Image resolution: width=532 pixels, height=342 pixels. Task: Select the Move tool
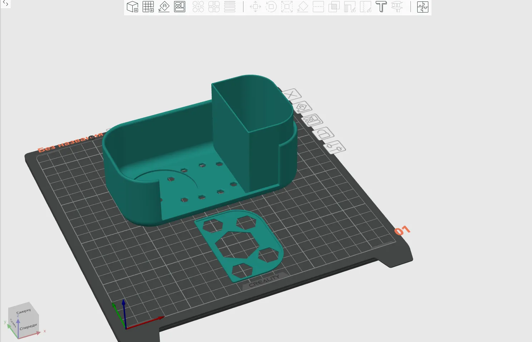click(255, 7)
